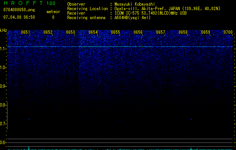Click the 0656 time marker

(x=138, y=32)
